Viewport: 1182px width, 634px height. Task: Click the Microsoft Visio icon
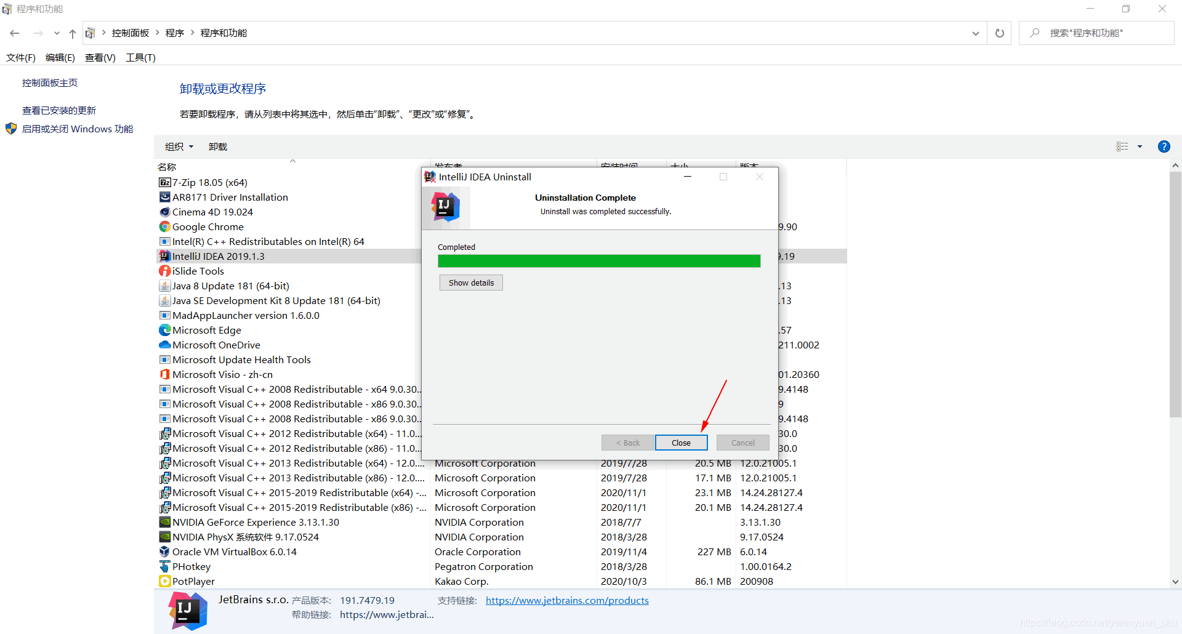[x=165, y=374]
